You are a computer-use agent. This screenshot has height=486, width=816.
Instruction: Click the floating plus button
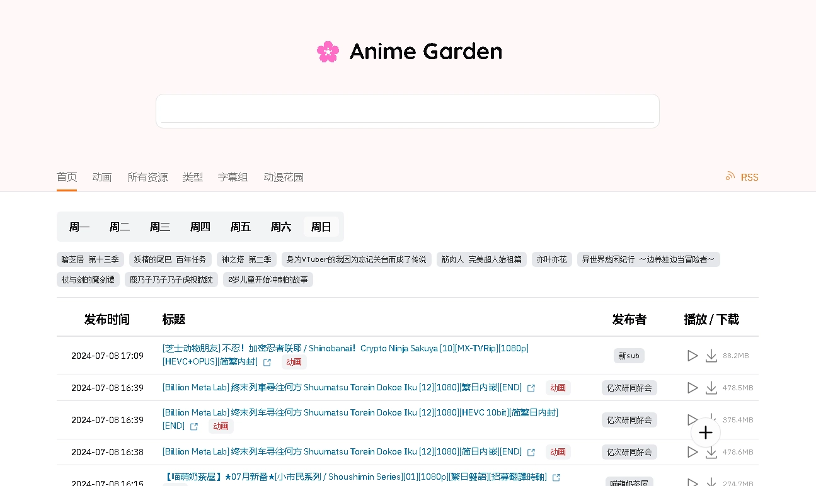pos(706,432)
